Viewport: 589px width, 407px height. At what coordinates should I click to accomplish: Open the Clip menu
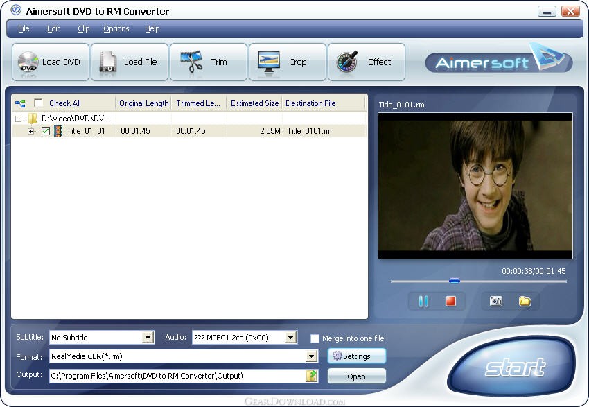83,28
